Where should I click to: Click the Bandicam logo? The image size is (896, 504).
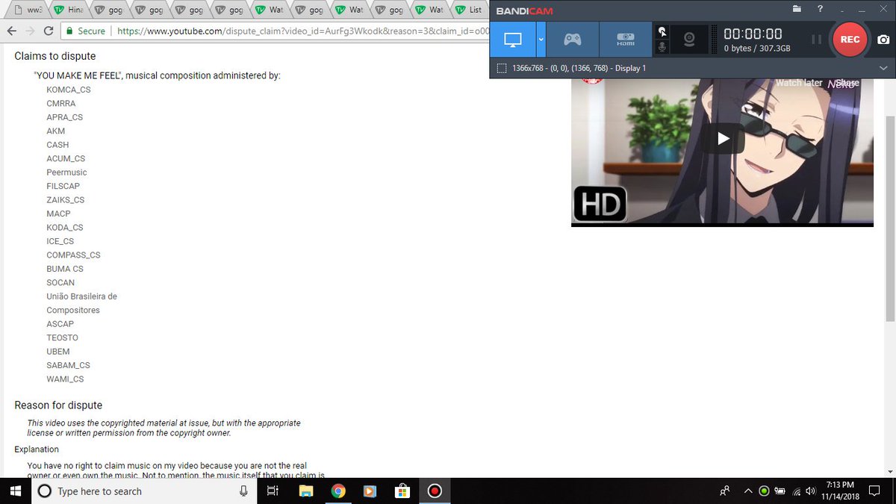(x=524, y=10)
